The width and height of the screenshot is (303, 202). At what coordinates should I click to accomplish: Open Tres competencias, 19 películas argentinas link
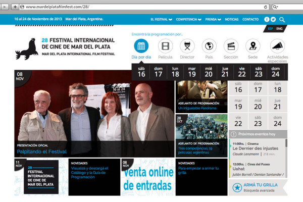[195, 150]
